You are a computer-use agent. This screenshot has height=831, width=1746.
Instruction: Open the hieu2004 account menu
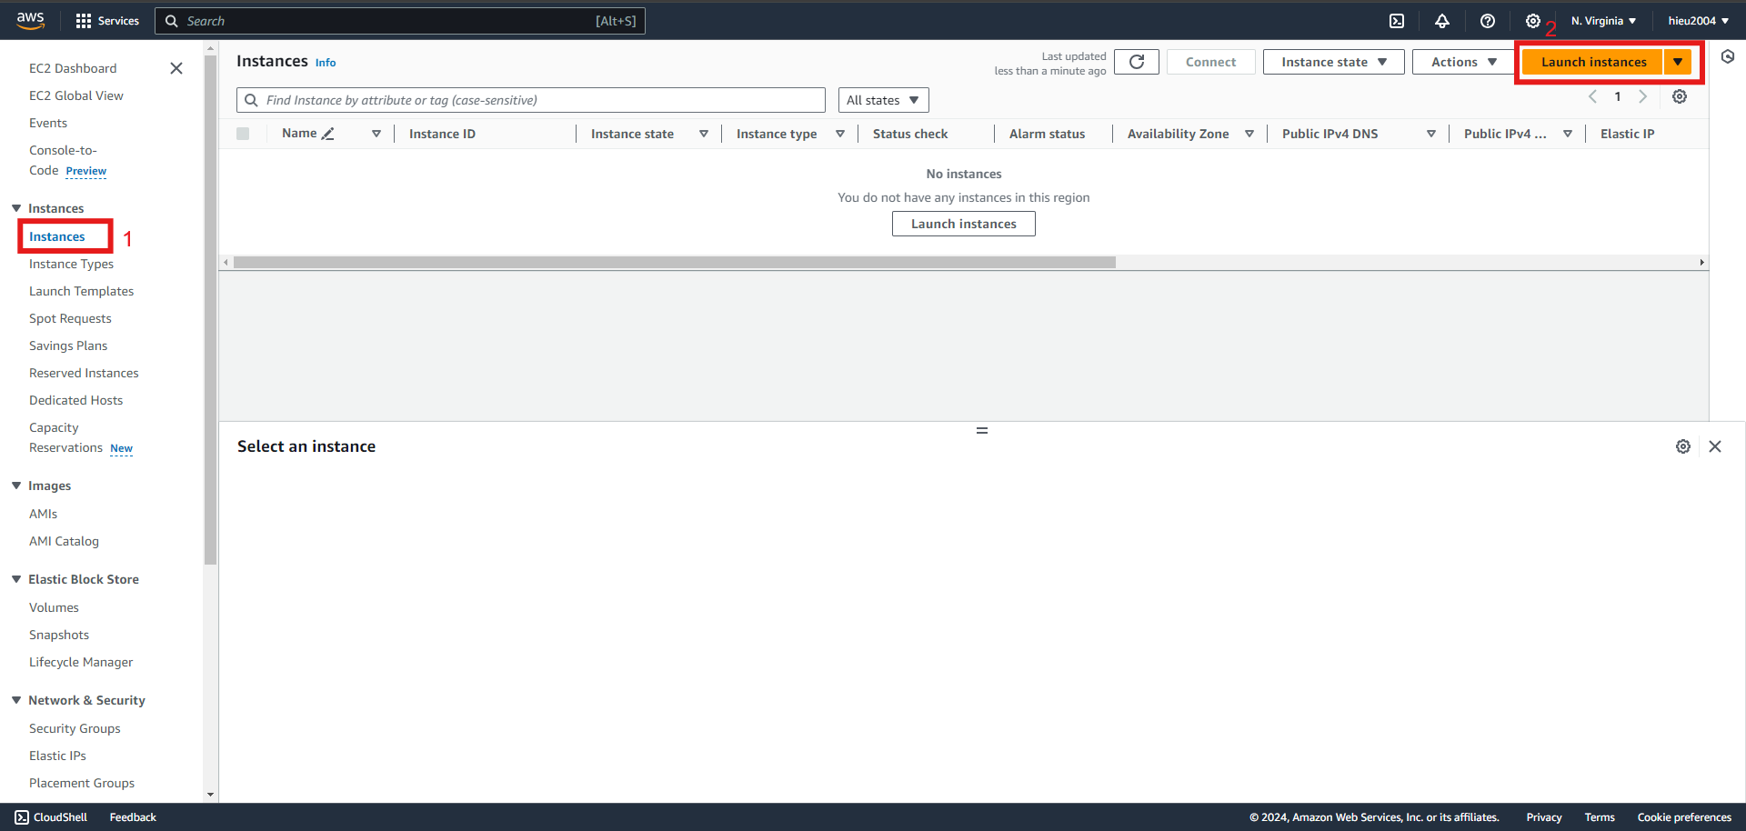pyautogui.click(x=1698, y=21)
